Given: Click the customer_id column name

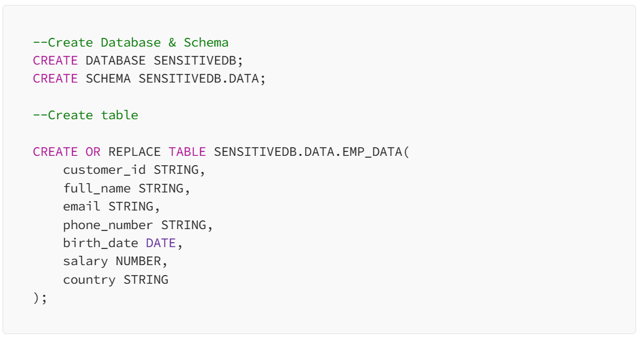Looking at the screenshot, I should (104, 170).
